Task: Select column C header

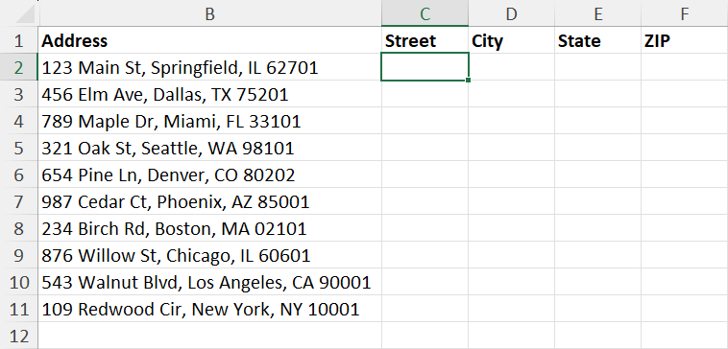Action: click(x=425, y=14)
